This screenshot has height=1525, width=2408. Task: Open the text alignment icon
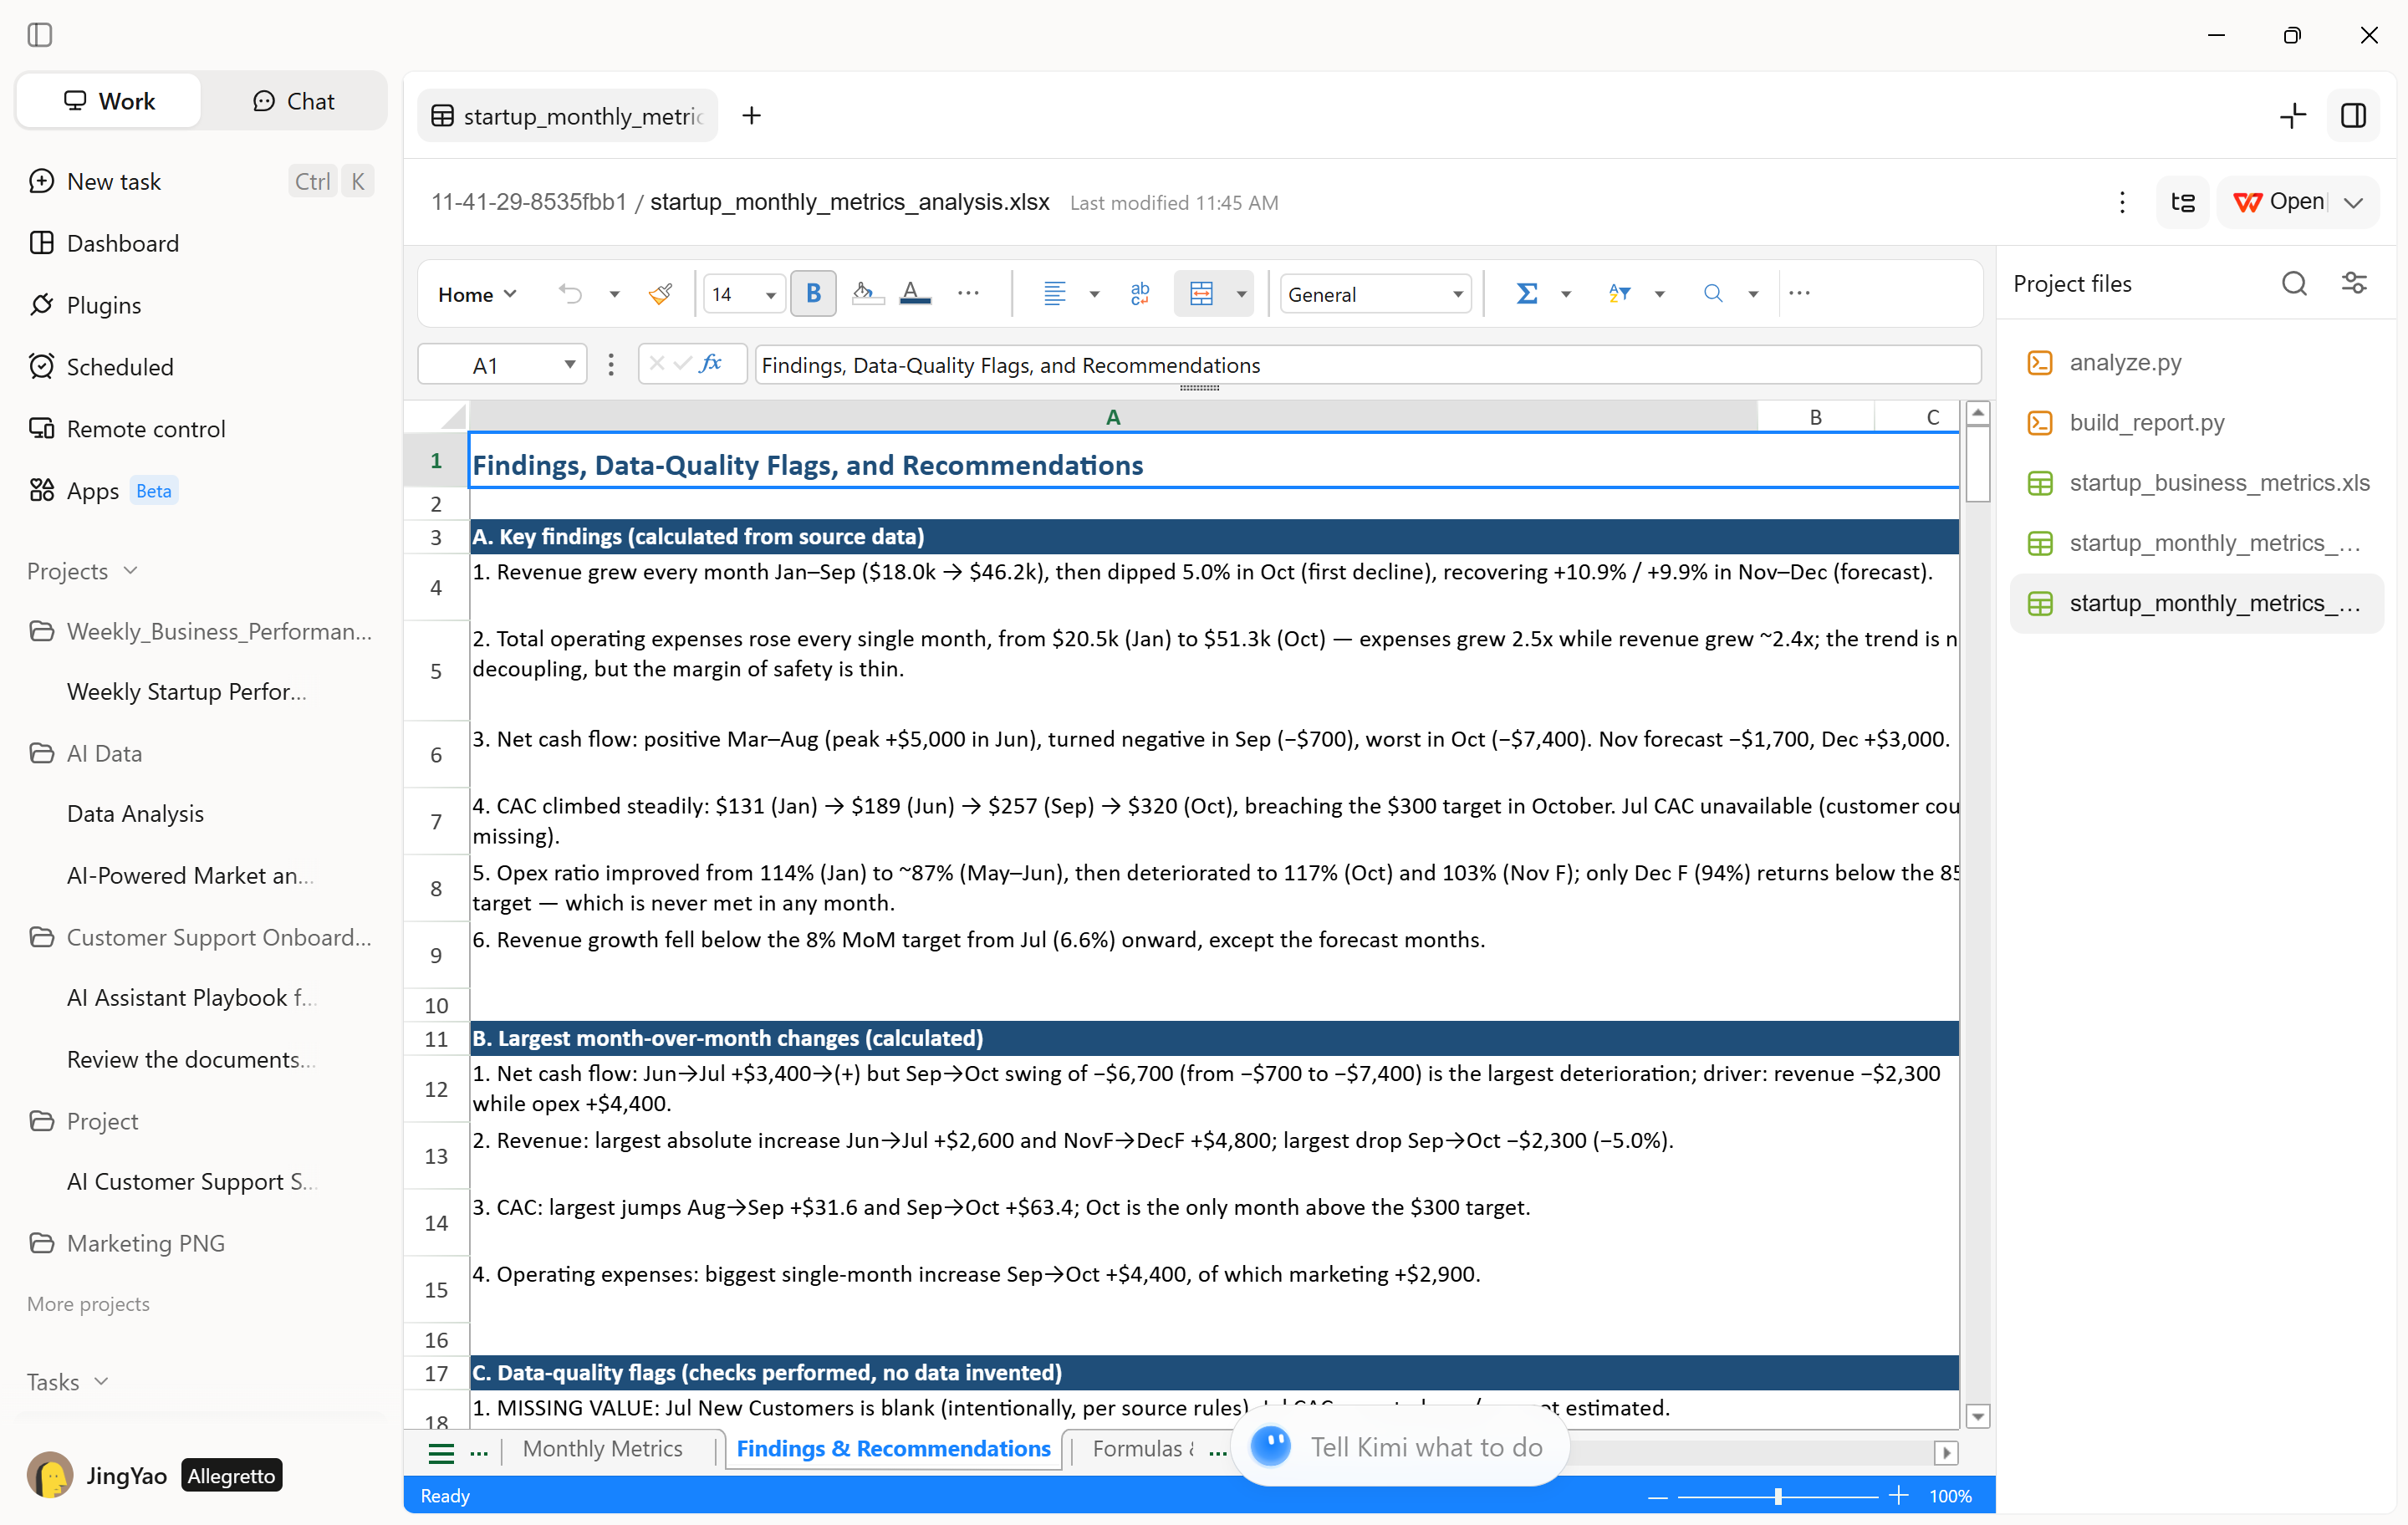1054,294
